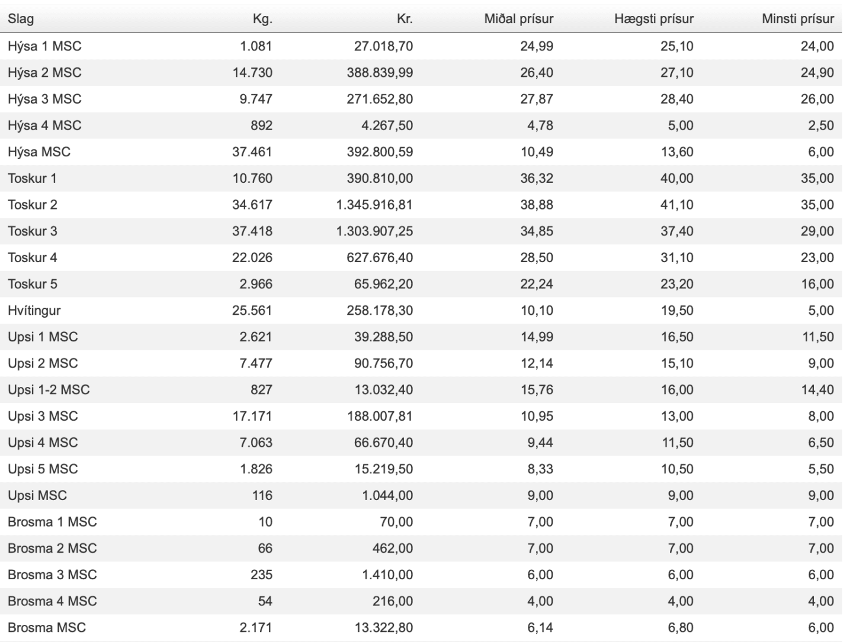Select the Upsi 3 MSC row label
Viewport: 853px width, 642px height.
coord(43,416)
